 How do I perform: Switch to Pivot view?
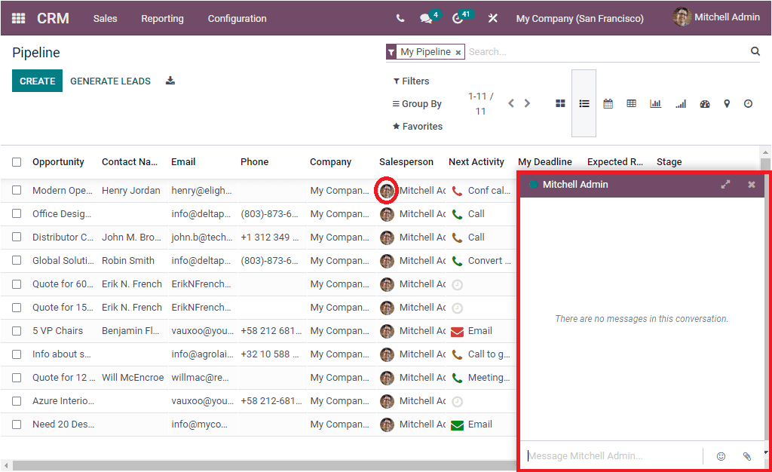(x=632, y=103)
